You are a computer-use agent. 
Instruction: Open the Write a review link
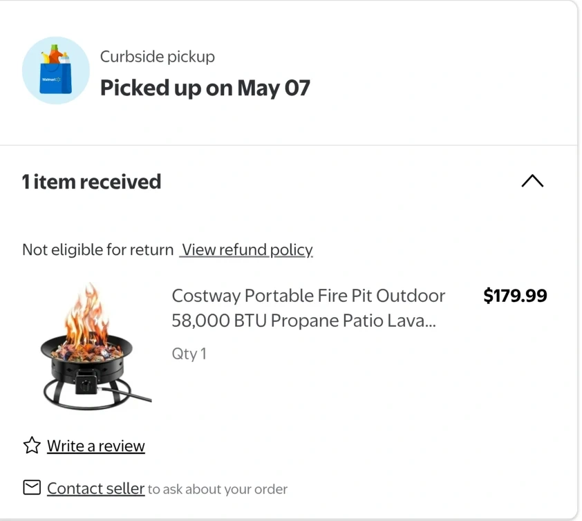point(96,446)
